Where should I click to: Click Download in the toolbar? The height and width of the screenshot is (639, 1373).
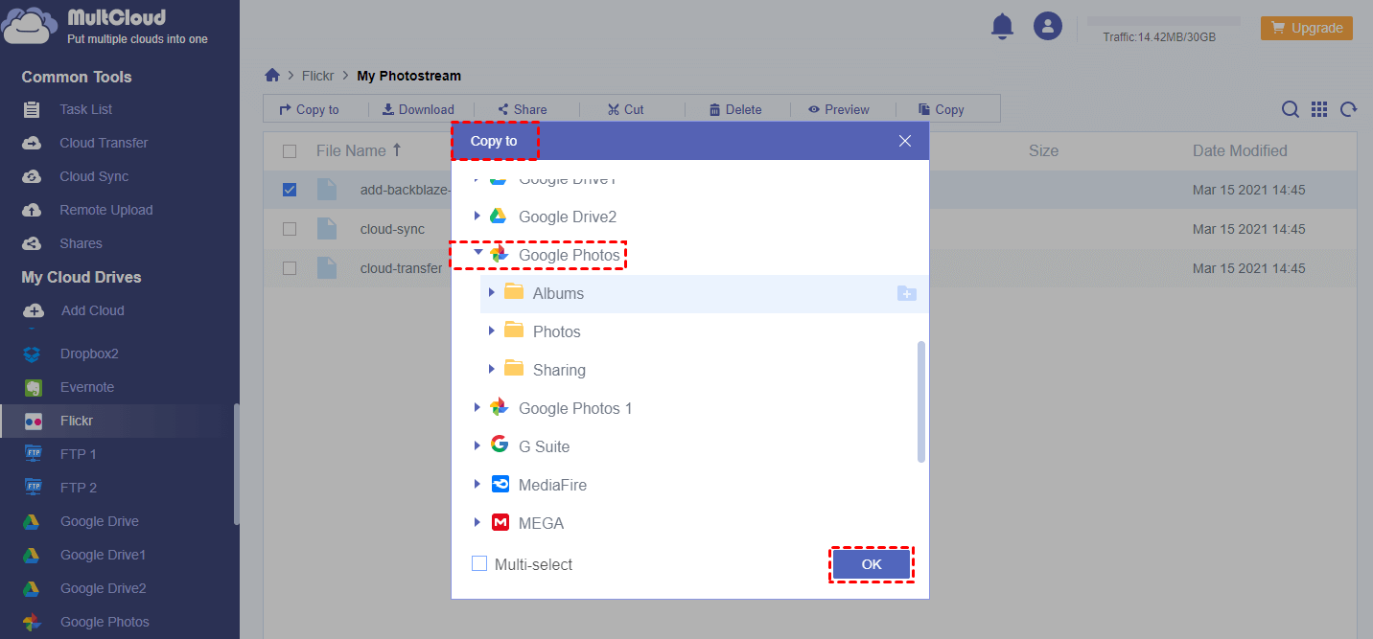click(418, 109)
